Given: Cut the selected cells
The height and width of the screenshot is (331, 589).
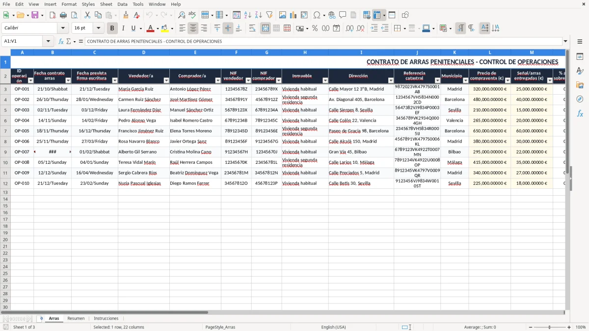Looking at the screenshot, I should (x=87, y=15).
